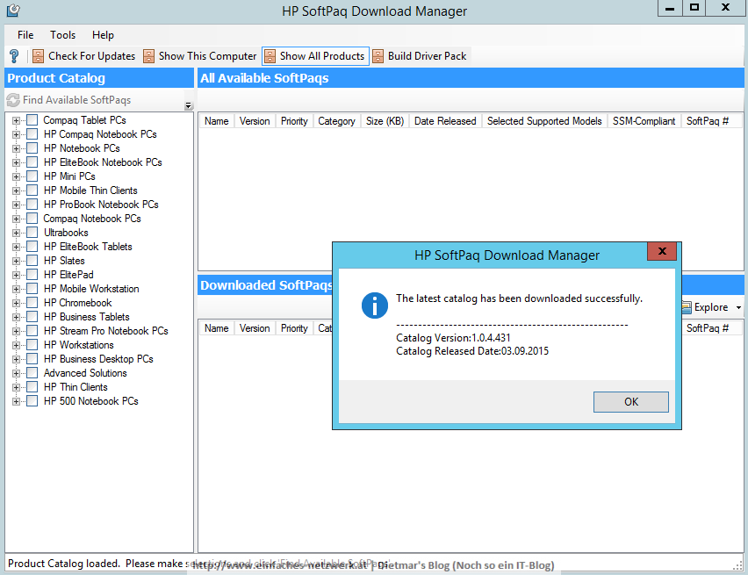Select Ultrabooks tree item label
Screen dimensions: 748x575
click(x=66, y=233)
